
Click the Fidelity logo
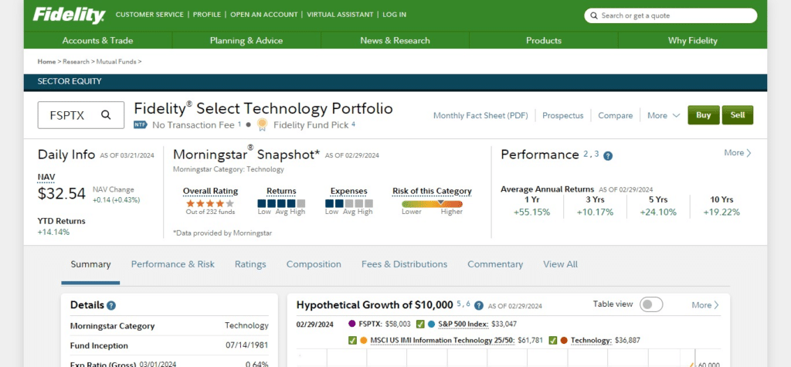click(69, 15)
